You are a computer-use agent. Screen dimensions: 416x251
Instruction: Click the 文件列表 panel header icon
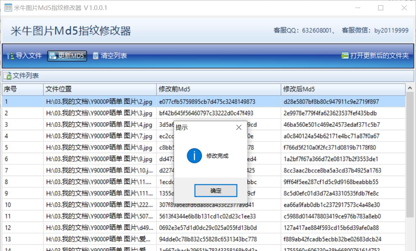[8, 75]
